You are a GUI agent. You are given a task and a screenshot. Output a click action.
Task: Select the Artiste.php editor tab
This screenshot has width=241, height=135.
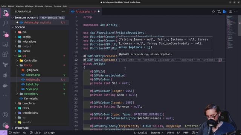[x=85, y=12]
